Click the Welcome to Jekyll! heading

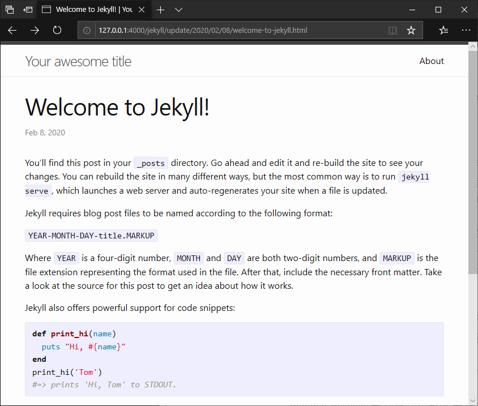click(x=117, y=107)
